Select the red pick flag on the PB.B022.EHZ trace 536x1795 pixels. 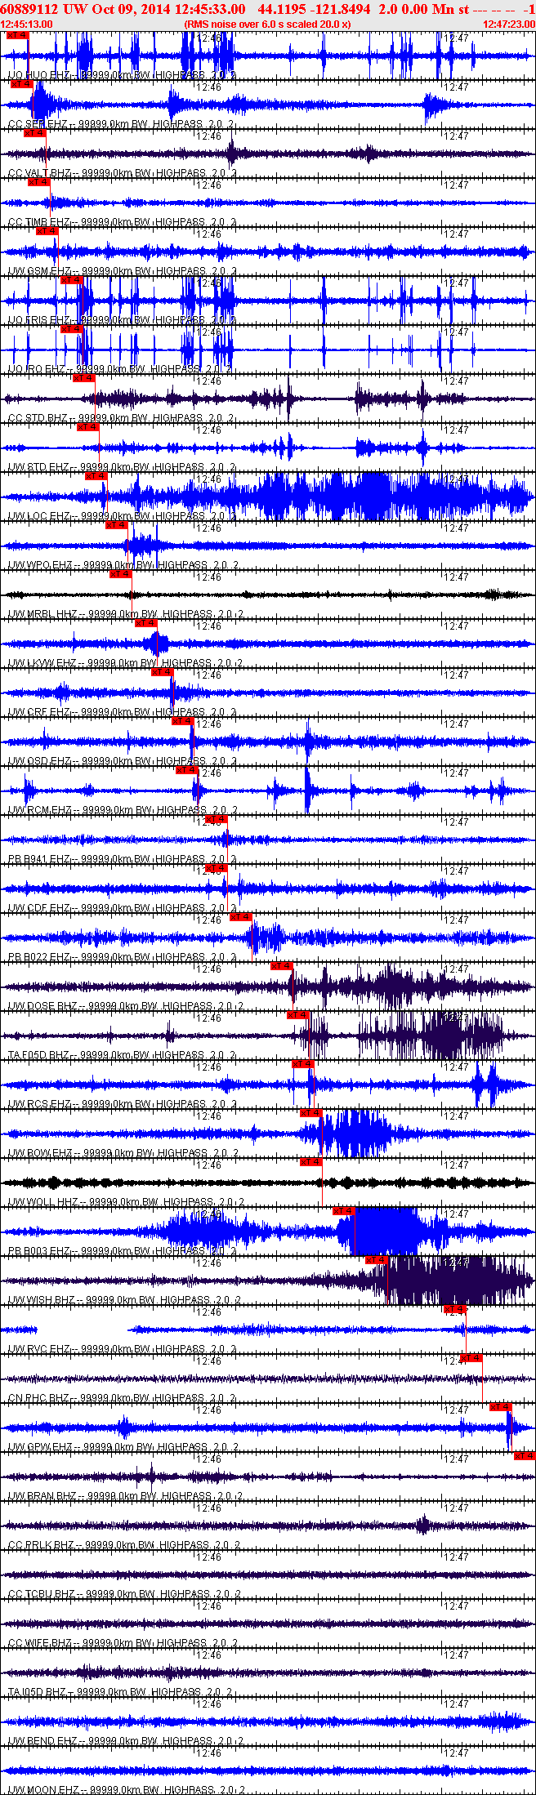coord(241,917)
